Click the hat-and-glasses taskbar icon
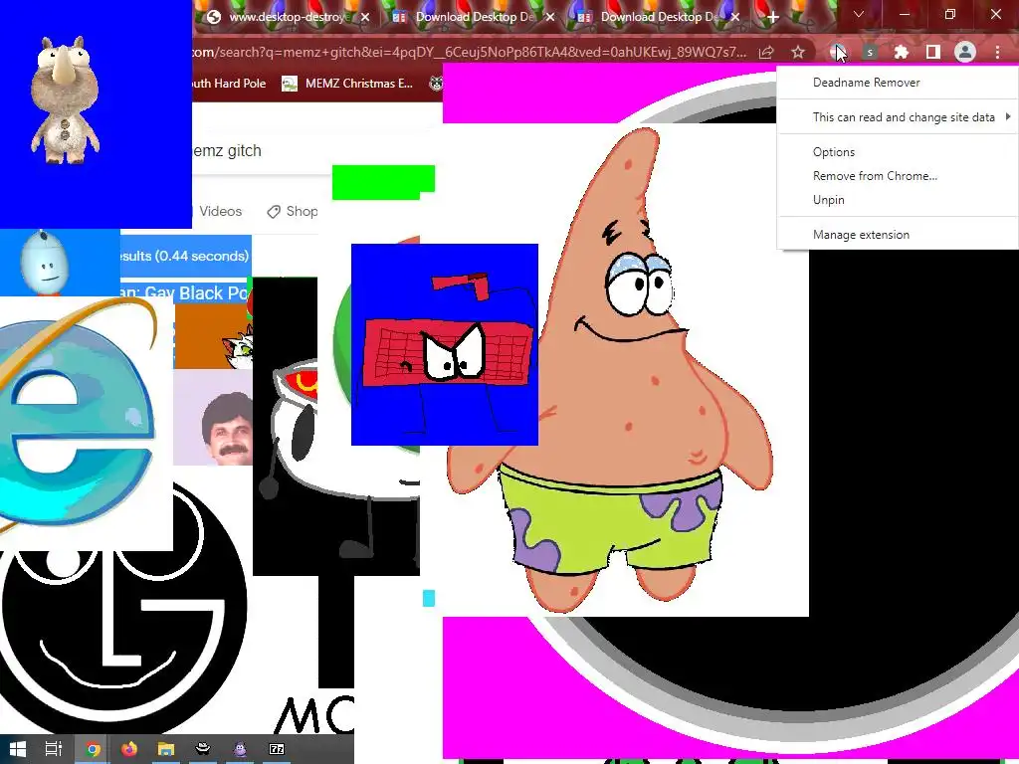 pos(203,749)
